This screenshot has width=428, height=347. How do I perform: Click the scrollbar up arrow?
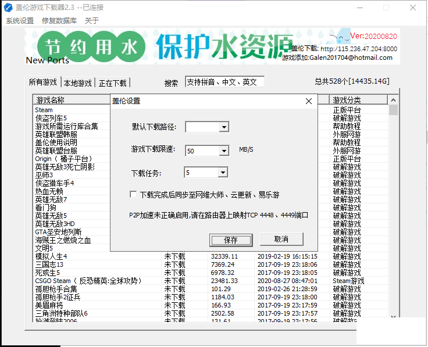tap(393, 100)
